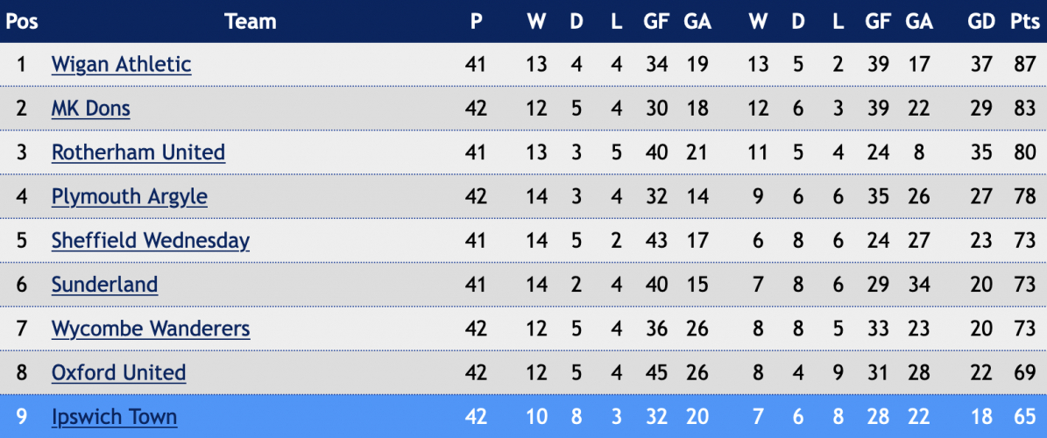Open the Wigan Athletic team link

coord(121,64)
